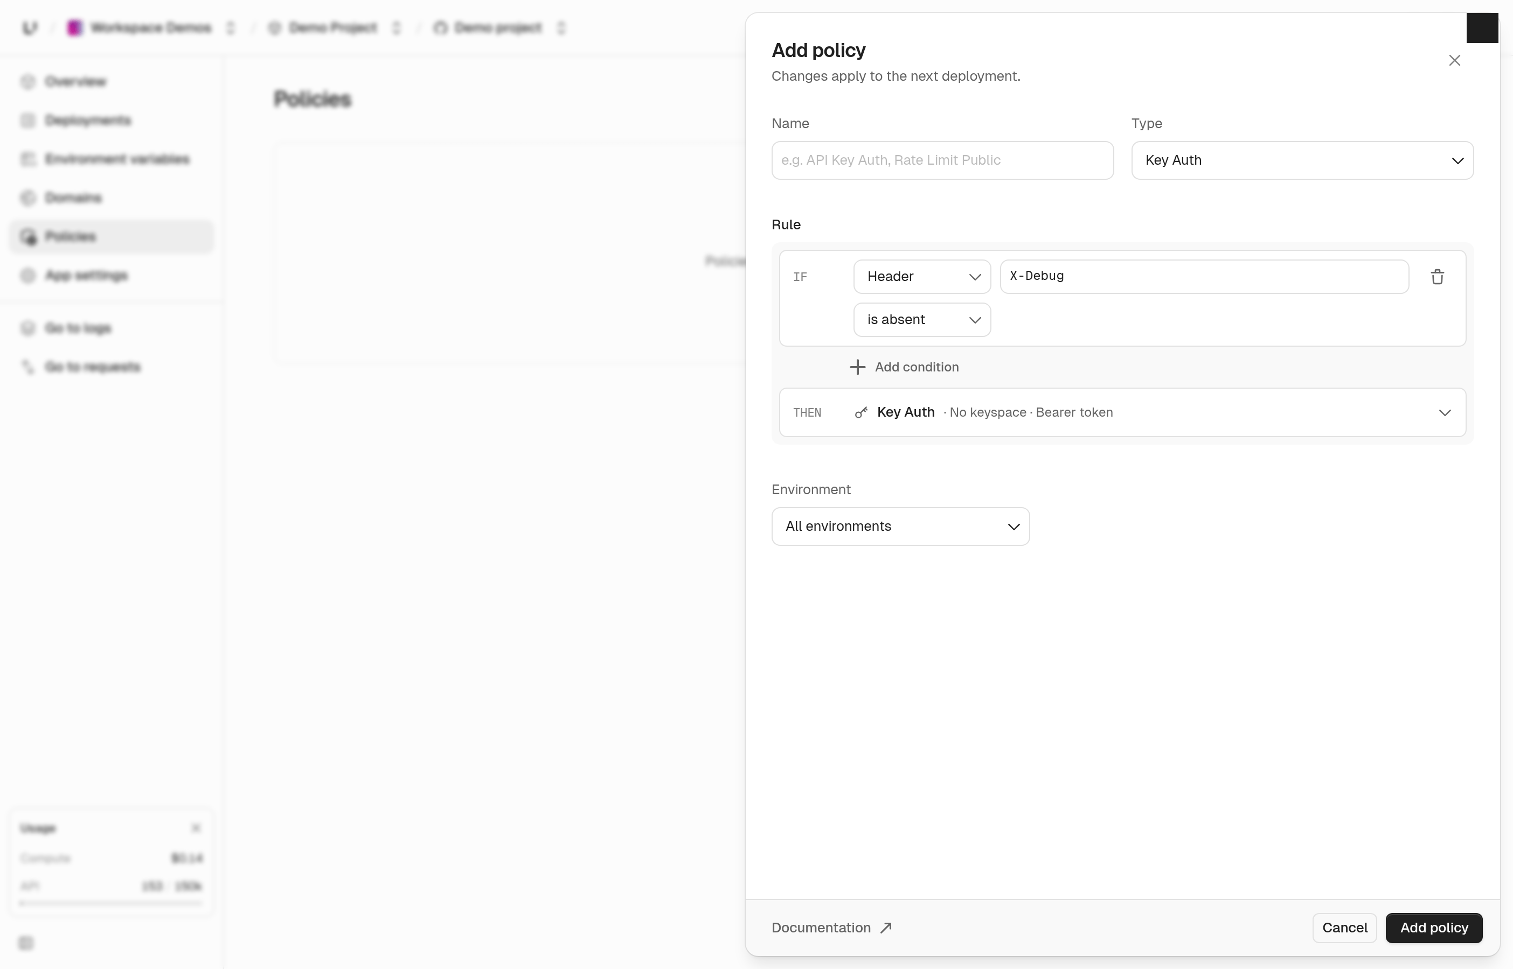Click the icon at sidebar bottom left
The height and width of the screenshot is (969, 1513).
26,943
